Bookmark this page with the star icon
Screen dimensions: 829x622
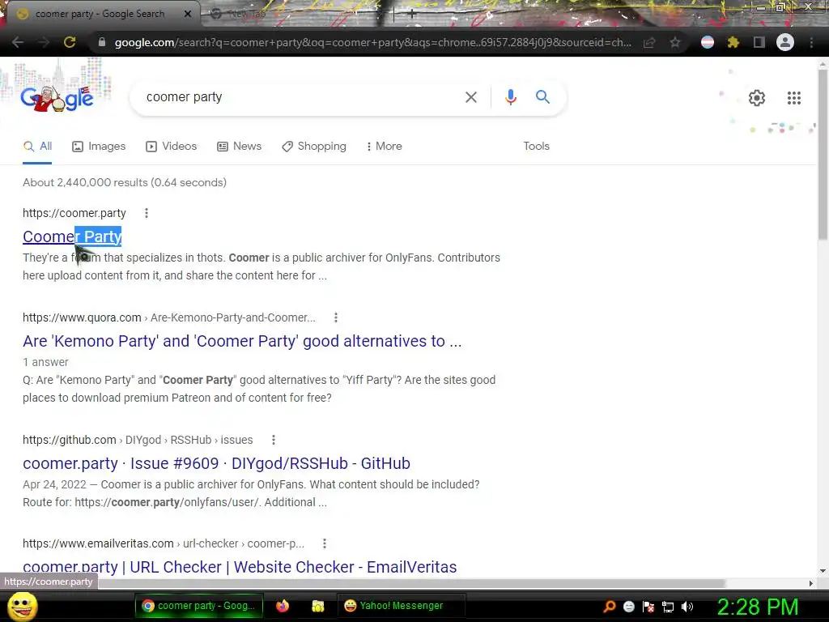pyautogui.click(x=675, y=42)
